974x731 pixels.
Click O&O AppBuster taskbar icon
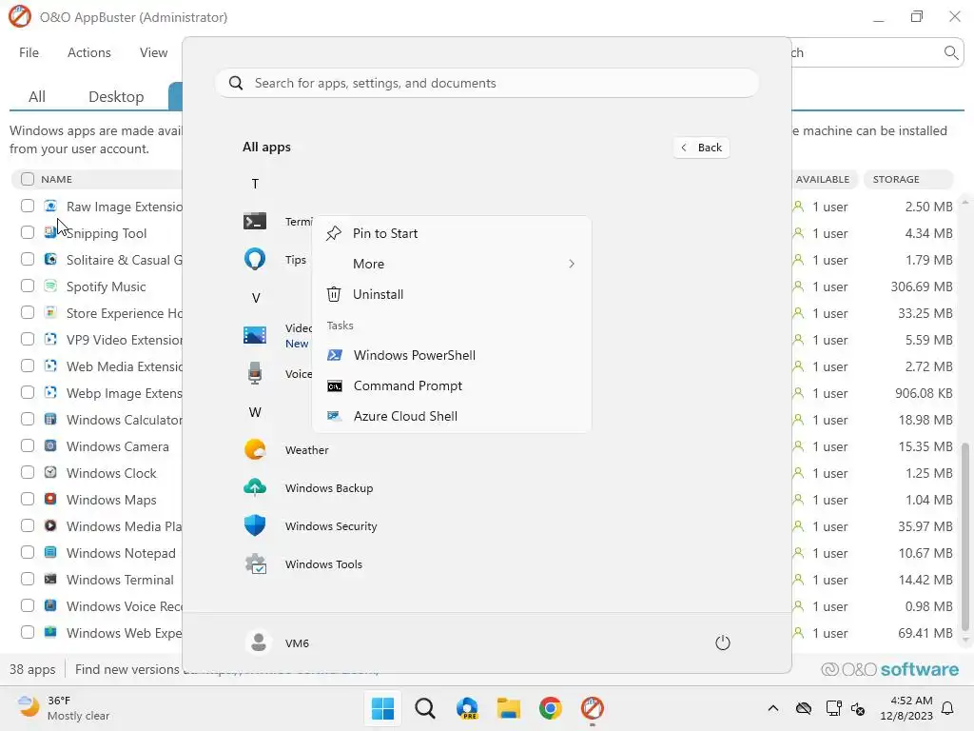[592, 708]
